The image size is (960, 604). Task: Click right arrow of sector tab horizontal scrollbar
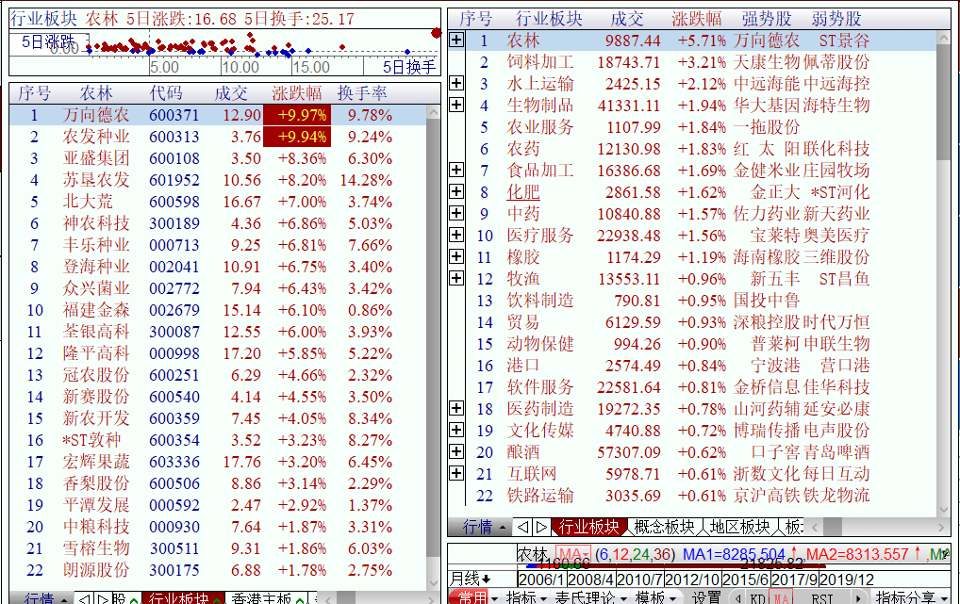pos(942,527)
